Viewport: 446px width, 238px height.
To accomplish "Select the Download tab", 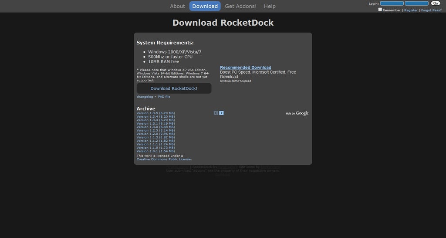I will pos(205,6).
